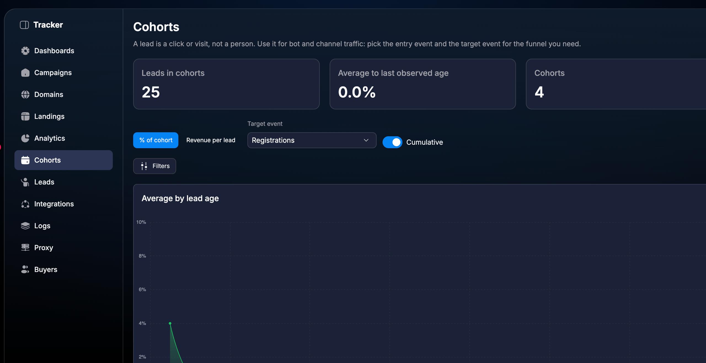
Task: Turn off the Cumulative switch
Action: point(392,142)
